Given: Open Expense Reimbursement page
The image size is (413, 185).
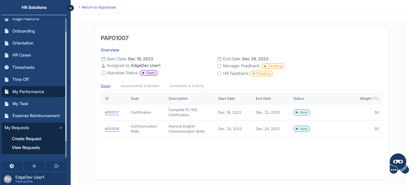Looking at the screenshot, I should click(36, 116).
